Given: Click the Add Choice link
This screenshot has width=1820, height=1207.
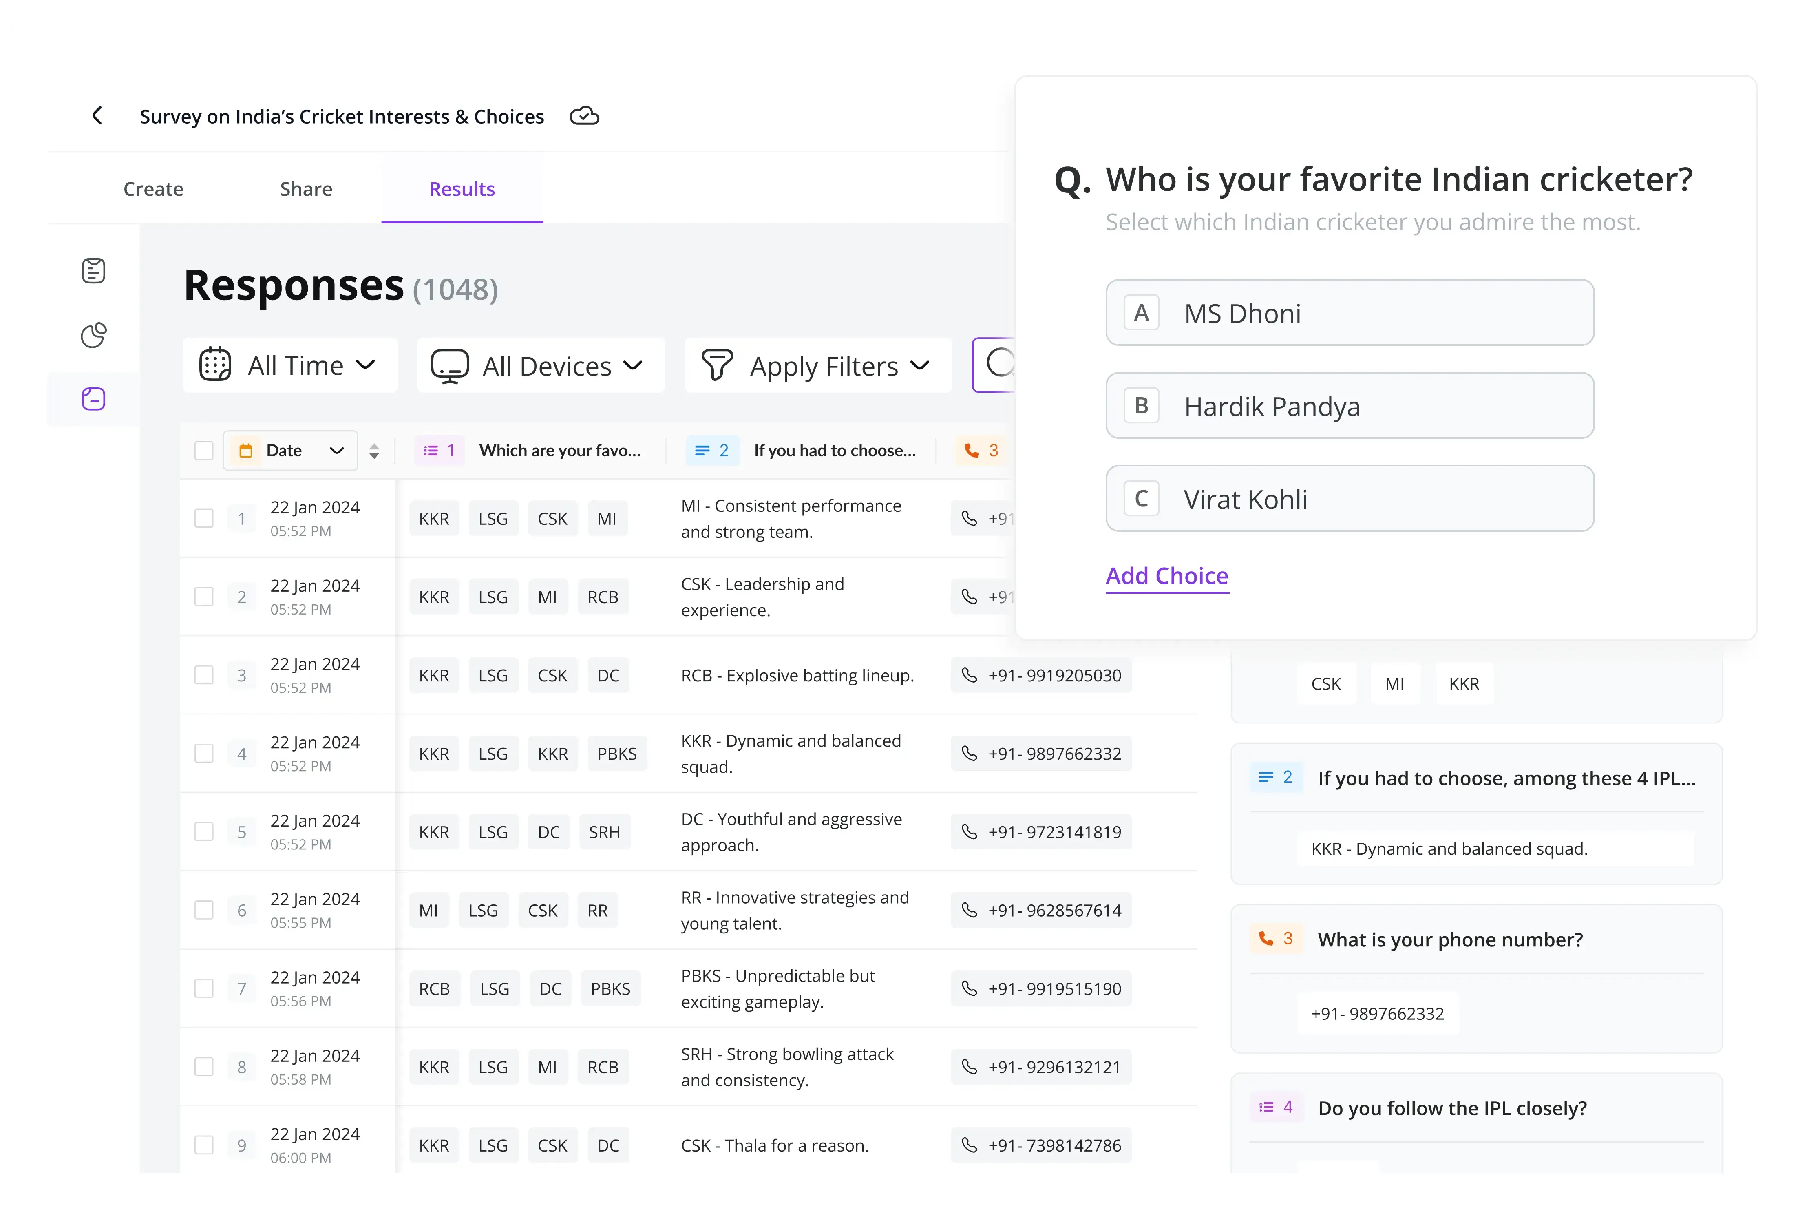Looking at the screenshot, I should click(x=1166, y=576).
